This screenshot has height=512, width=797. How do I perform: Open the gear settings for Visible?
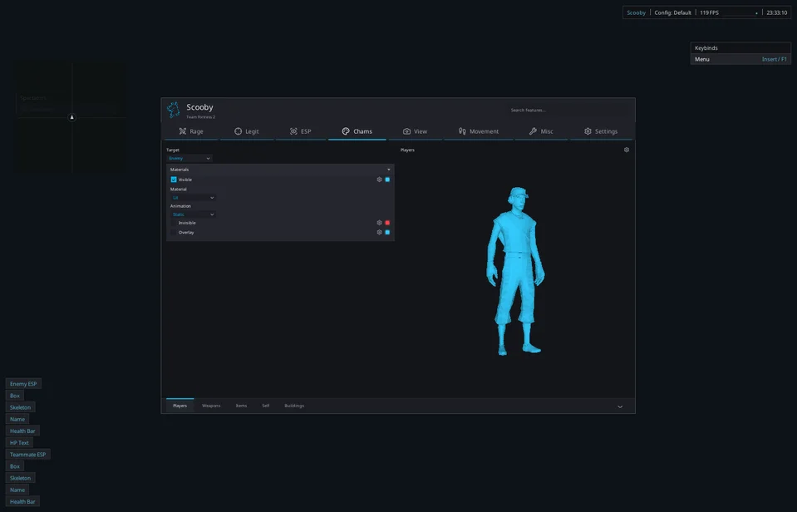(x=379, y=180)
